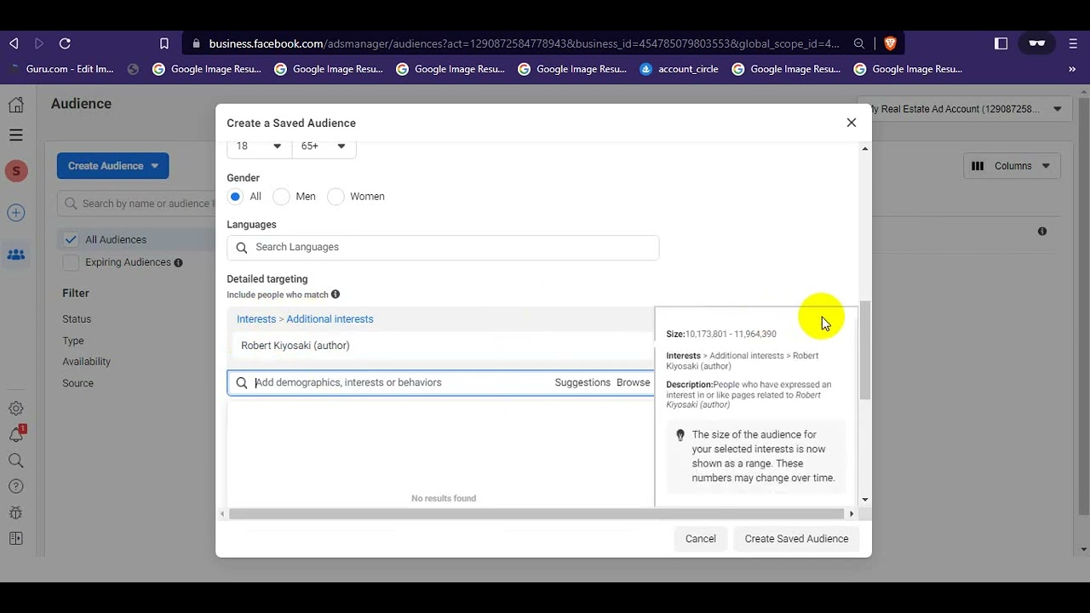Open the Create Audience dropdown button
Viewport: 1090px width, 613px height.
pos(113,166)
